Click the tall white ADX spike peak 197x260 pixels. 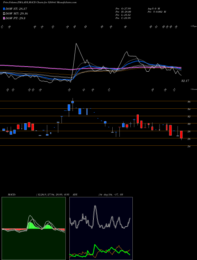click(95, 206)
